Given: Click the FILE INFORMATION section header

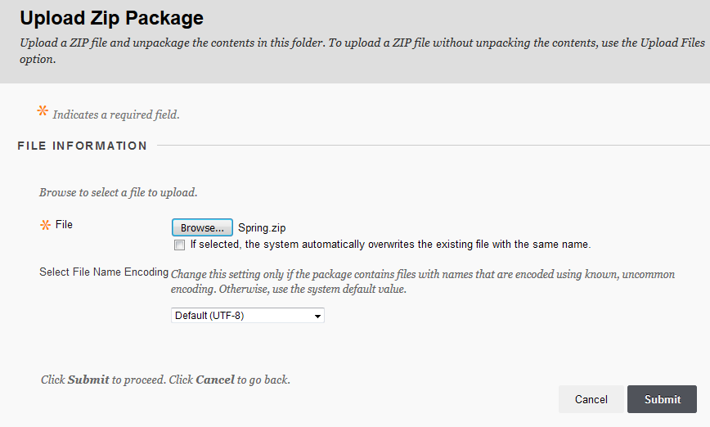Looking at the screenshot, I should point(83,146).
